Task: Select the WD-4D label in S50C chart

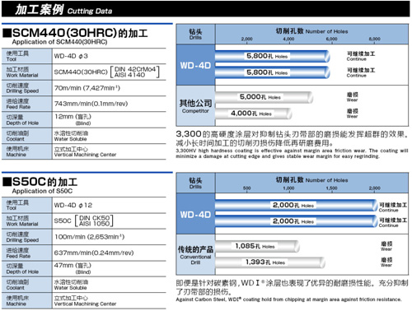Action: pos(195,214)
